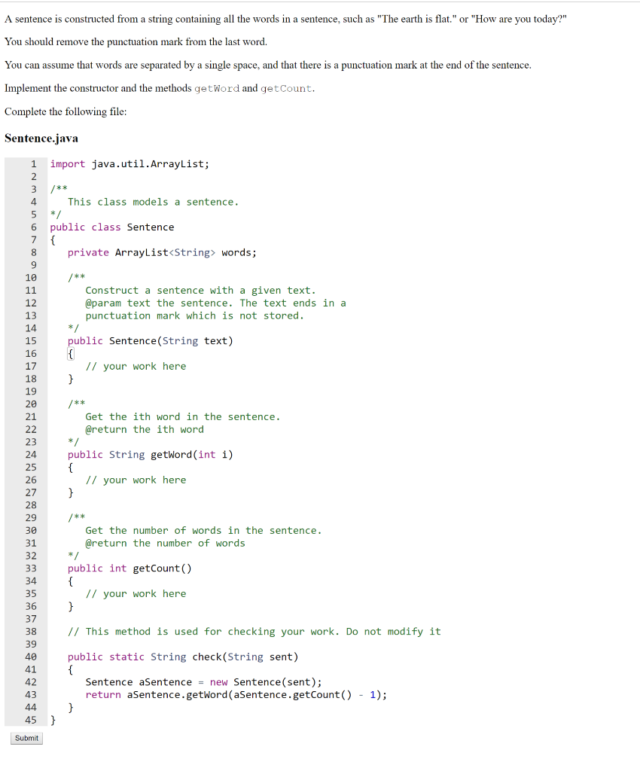Click the 'return aSentence.getWord' statement
Image resolution: width=640 pixels, height=771 pixels.
click(236, 695)
